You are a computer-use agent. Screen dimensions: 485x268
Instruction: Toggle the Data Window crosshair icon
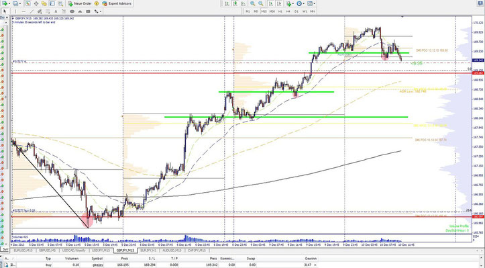36,3
